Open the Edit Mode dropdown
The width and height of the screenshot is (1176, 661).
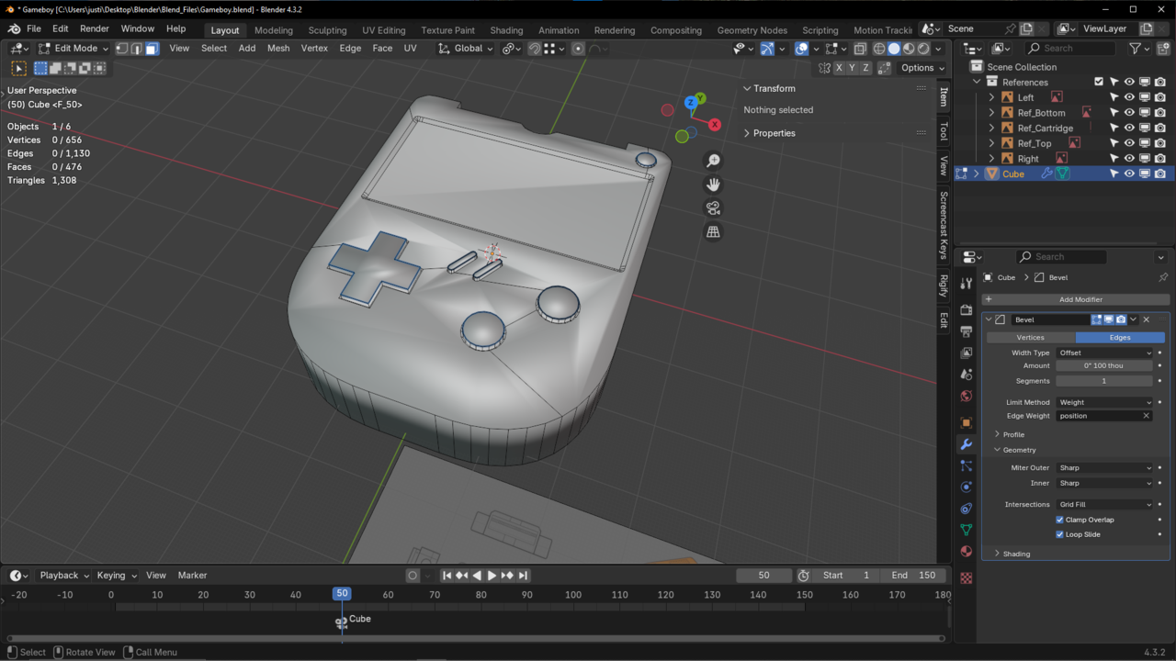coord(73,49)
